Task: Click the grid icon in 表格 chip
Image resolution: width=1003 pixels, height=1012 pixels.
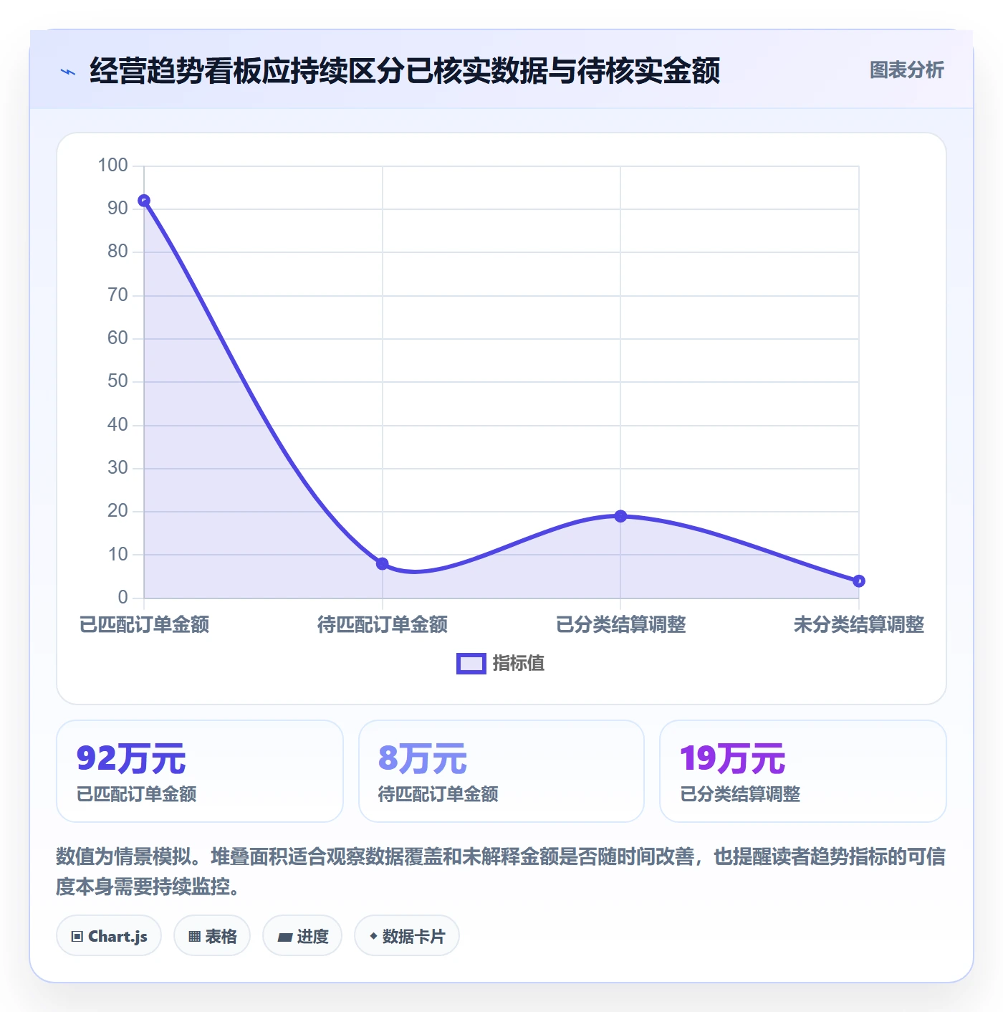Action: click(x=194, y=937)
